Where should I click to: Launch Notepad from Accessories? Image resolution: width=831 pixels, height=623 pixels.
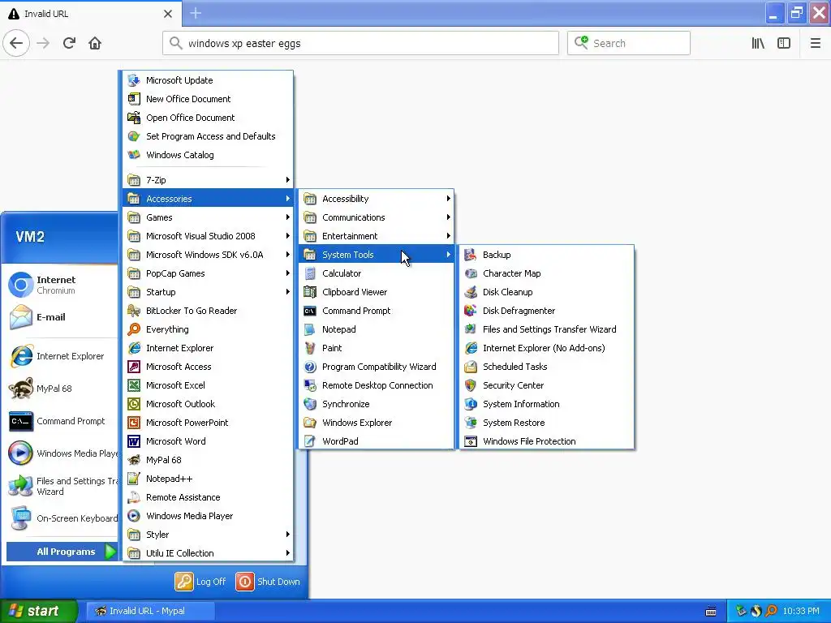[377, 329]
